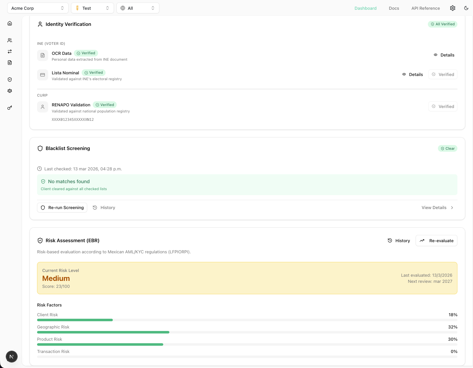Click the eye icon in OCR Data Details
This screenshot has width=473, height=368.
click(x=435, y=55)
